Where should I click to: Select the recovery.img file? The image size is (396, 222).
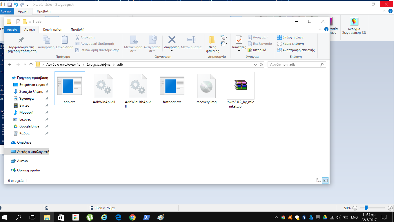coord(206,89)
